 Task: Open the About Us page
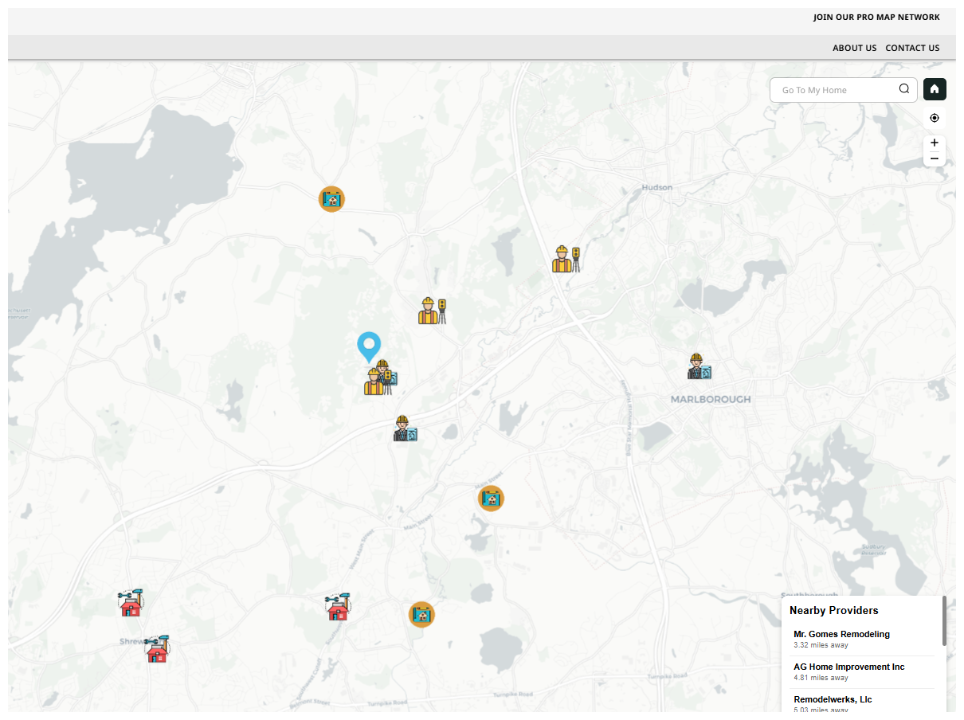point(854,48)
